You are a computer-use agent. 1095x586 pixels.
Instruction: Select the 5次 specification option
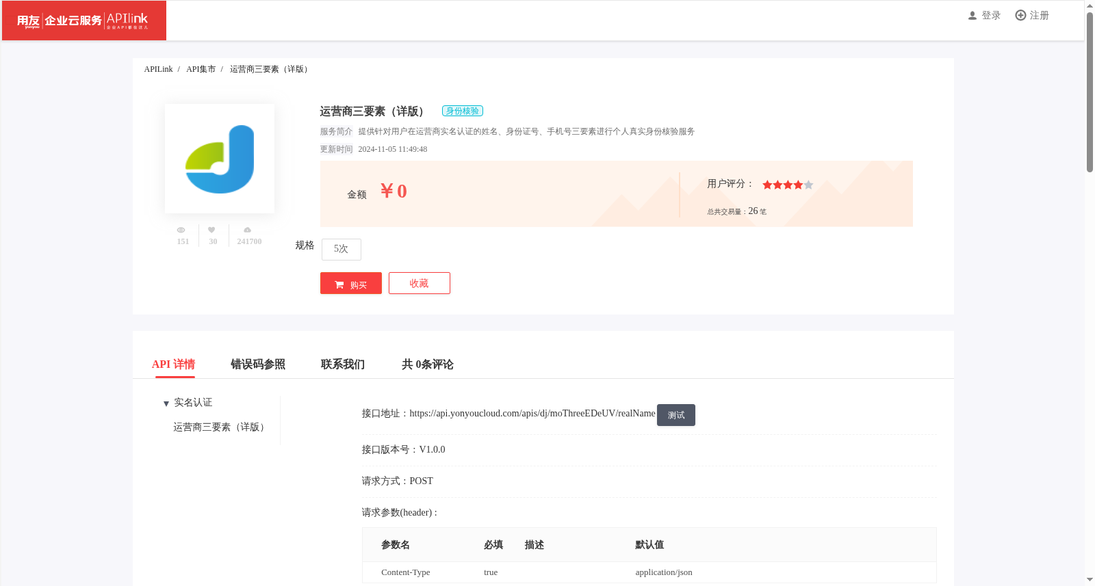pyautogui.click(x=341, y=249)
